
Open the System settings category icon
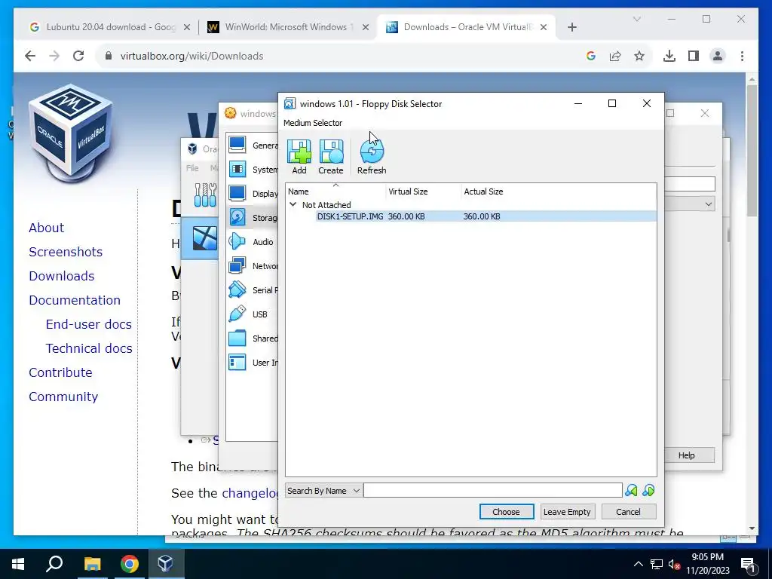point(237,169)
